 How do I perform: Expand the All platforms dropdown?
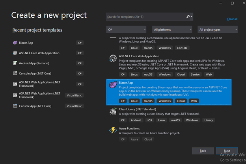172,29
